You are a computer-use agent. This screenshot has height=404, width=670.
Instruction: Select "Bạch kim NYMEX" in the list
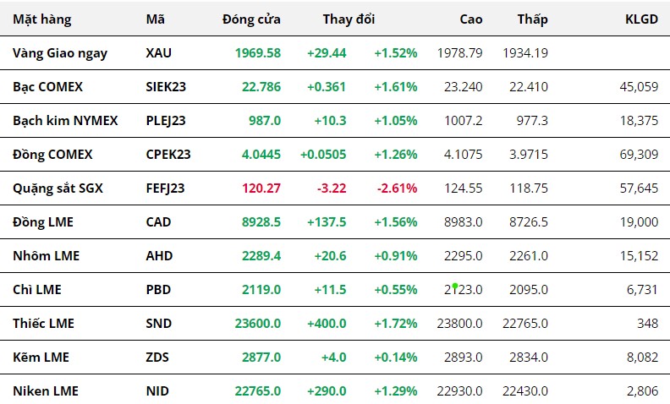click(x=65, y=121)
